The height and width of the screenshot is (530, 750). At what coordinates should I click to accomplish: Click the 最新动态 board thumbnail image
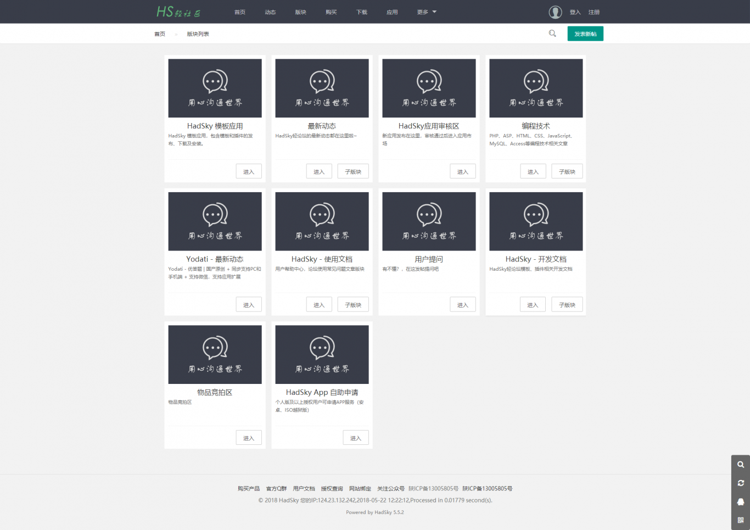point(322,88)
